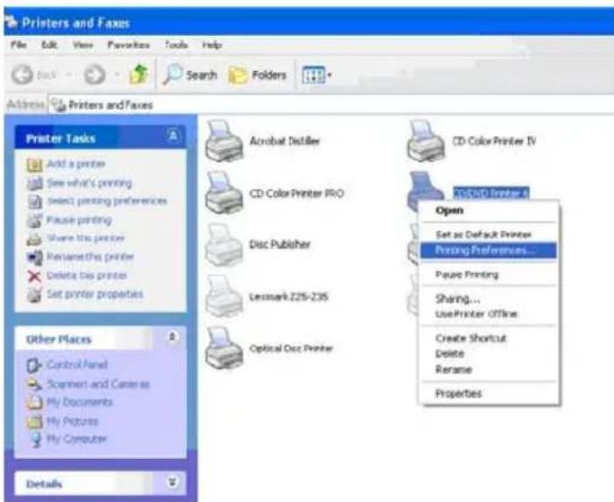Open Control Panel from Other Places

click(x=77, y=364)
